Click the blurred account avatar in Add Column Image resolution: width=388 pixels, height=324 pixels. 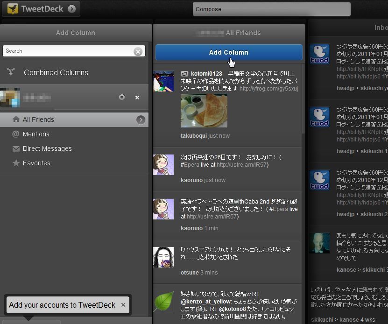[10, 97]
